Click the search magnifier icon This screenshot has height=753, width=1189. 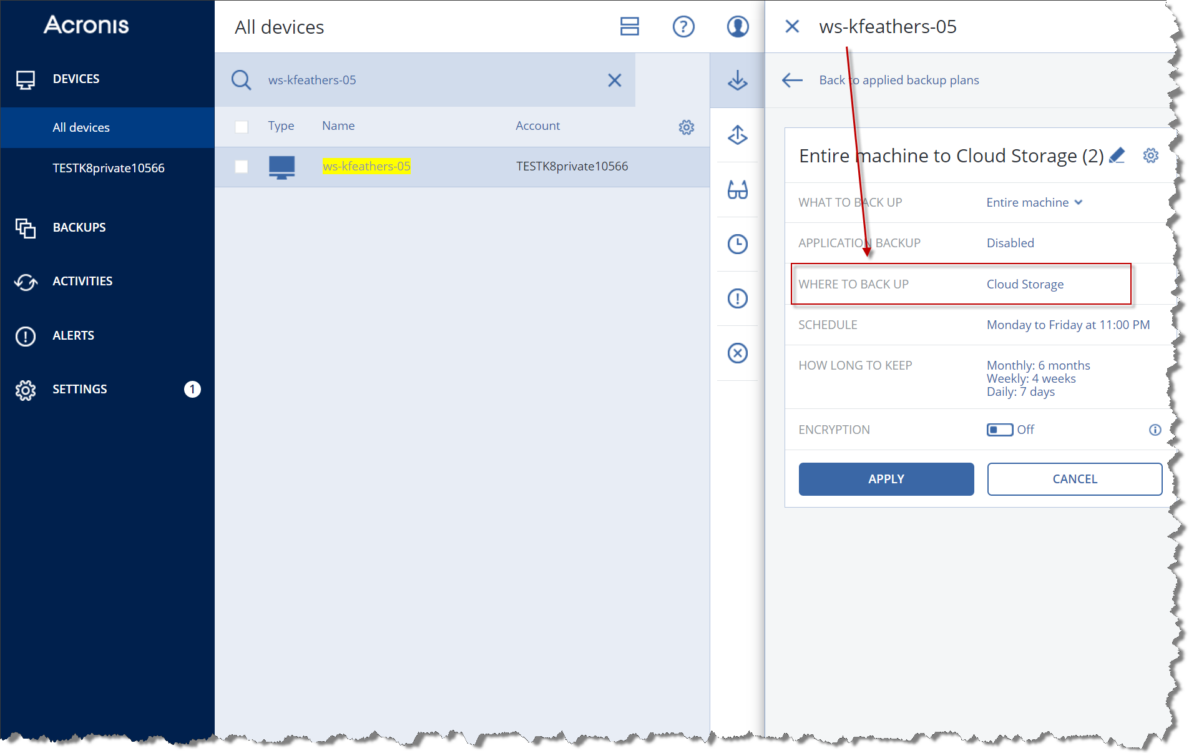241,80
